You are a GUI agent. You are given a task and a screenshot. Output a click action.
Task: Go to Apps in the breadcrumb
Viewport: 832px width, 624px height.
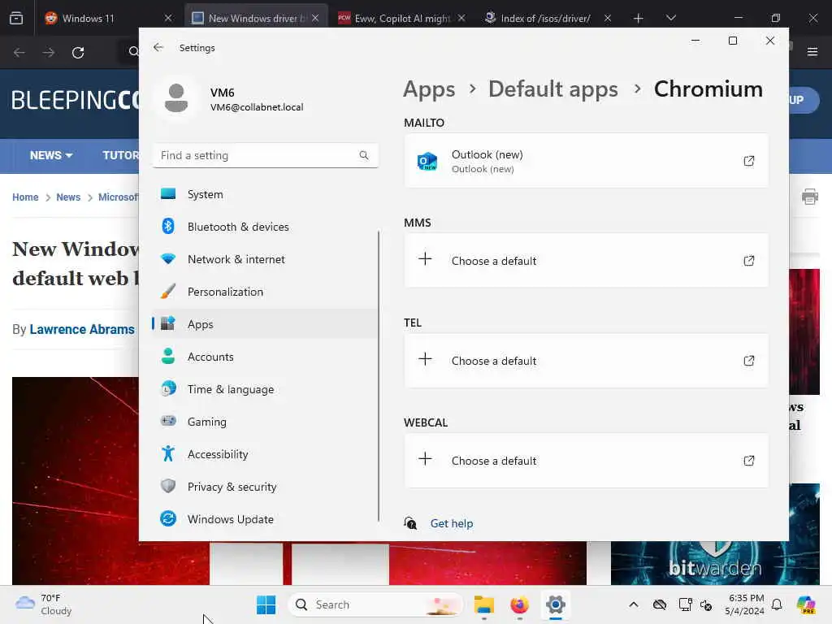click(x=429, y=89)
